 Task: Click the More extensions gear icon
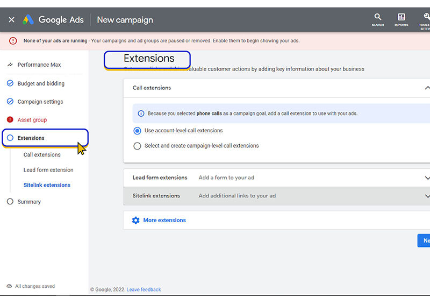click(x=136, y=220)
